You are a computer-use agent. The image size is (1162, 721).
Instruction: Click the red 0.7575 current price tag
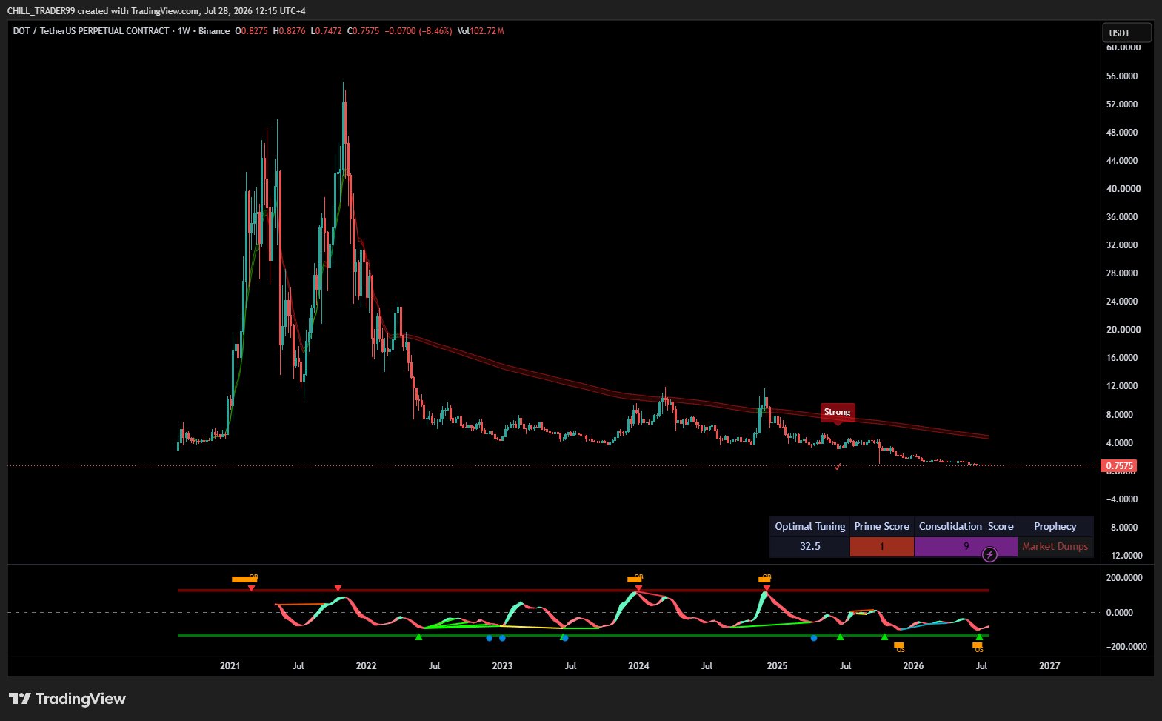(1119, 466)
